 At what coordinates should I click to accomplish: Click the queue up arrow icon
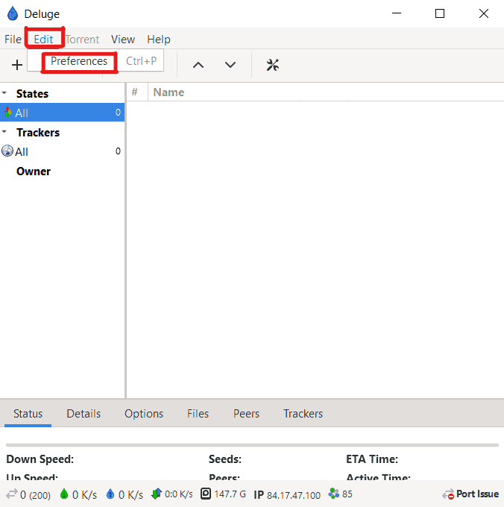pyautogui.click(x=198, y=65)
